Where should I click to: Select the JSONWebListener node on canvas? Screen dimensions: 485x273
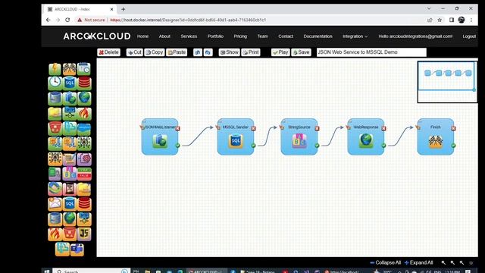[160, 136]
